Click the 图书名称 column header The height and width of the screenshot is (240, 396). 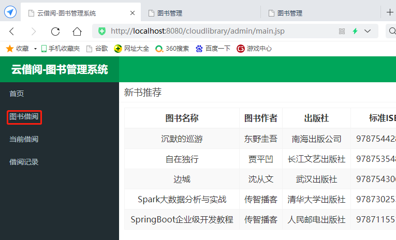182,118
